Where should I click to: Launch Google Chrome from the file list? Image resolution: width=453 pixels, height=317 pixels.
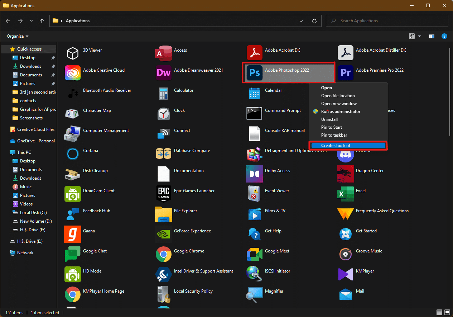[163, 254]
